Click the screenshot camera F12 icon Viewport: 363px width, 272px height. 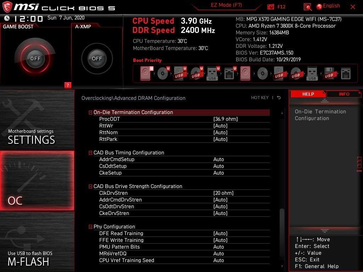(x=270, y=7)
